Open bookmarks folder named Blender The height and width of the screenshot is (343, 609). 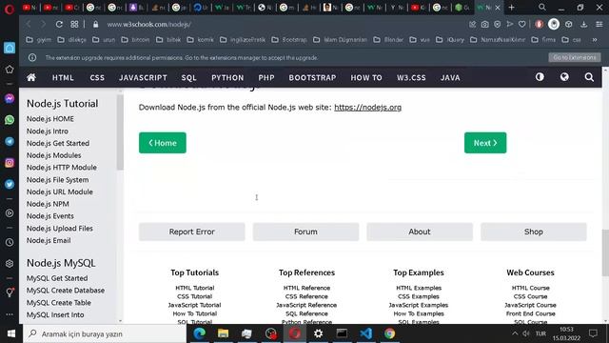[389, 40]
